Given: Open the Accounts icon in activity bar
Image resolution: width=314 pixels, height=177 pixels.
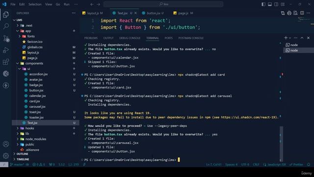Looking at the screenshot, I should 6,144.
